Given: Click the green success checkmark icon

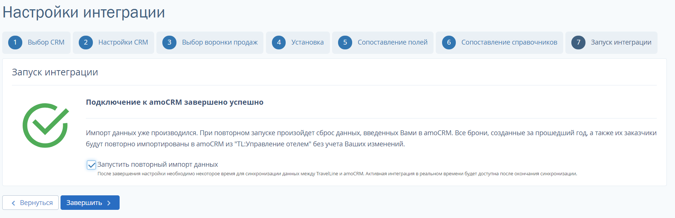Looking at the screenshot, I should 46,125.
